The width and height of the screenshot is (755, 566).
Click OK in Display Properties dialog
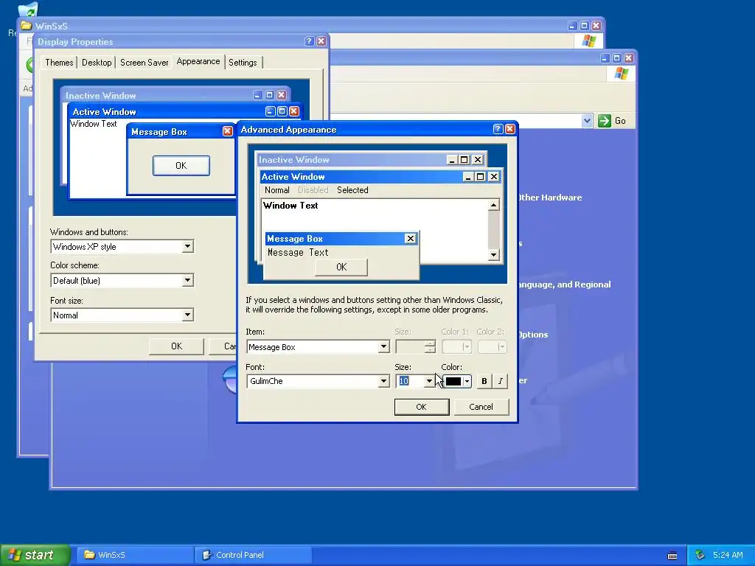(177, 346)
